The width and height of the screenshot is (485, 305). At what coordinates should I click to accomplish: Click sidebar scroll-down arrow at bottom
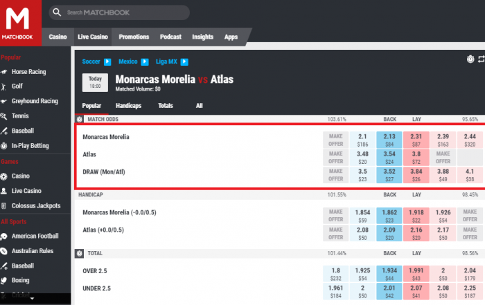32,299
